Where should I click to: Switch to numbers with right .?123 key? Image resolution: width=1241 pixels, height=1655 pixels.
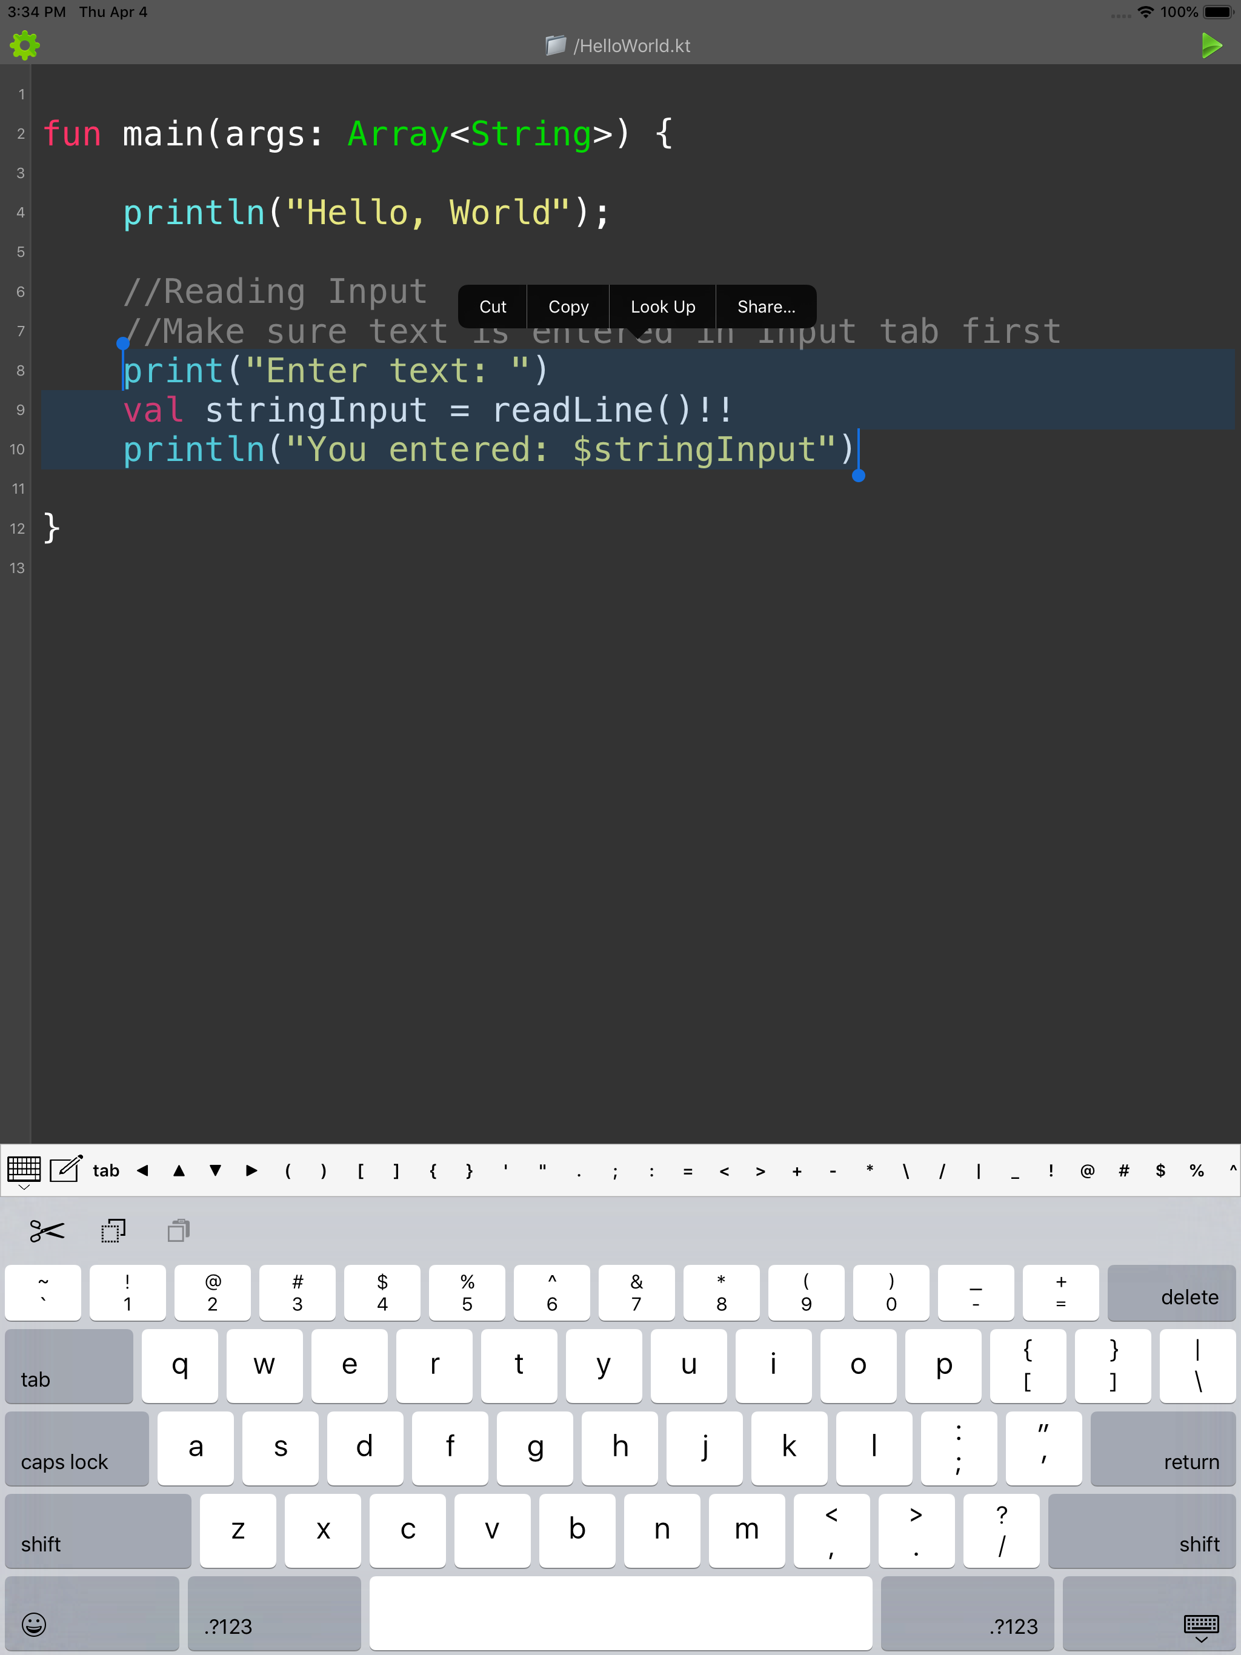click(967, 1613)
